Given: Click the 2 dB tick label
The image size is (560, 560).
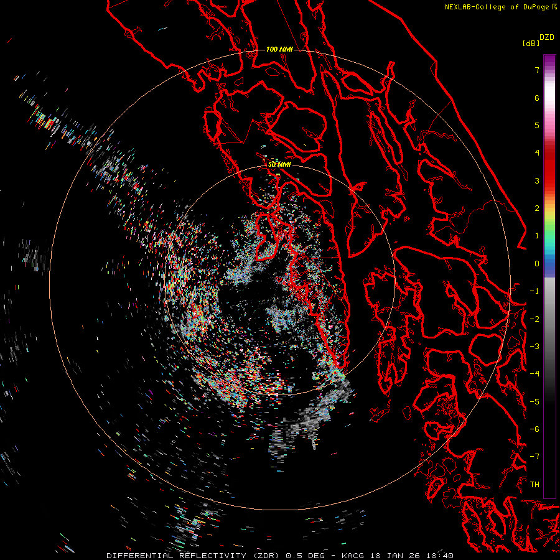Looking at the screenshot, I should coord(537,208).
